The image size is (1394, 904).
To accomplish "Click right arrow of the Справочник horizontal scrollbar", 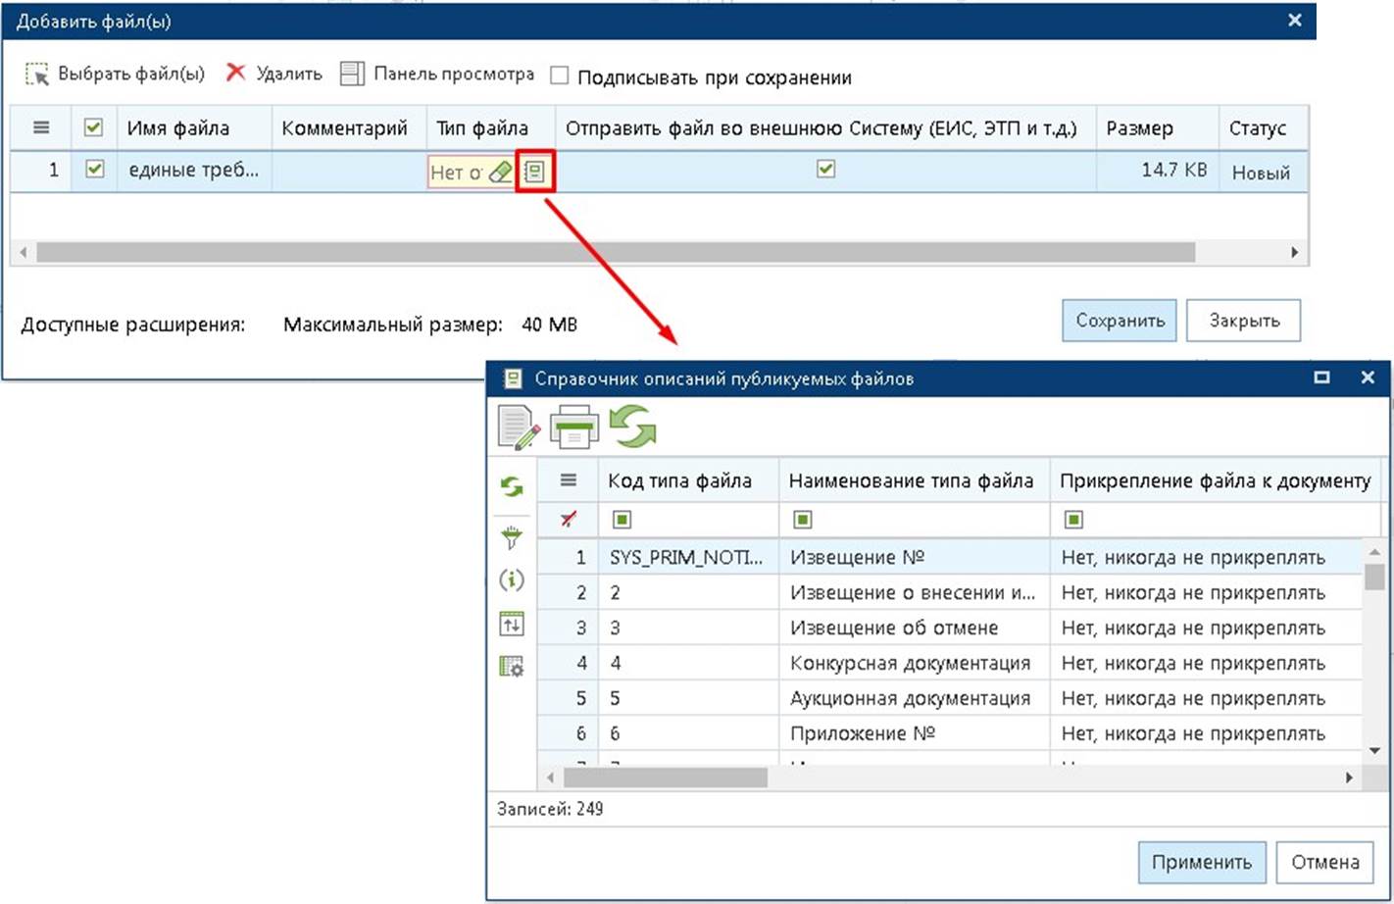I will point(1349,777).
